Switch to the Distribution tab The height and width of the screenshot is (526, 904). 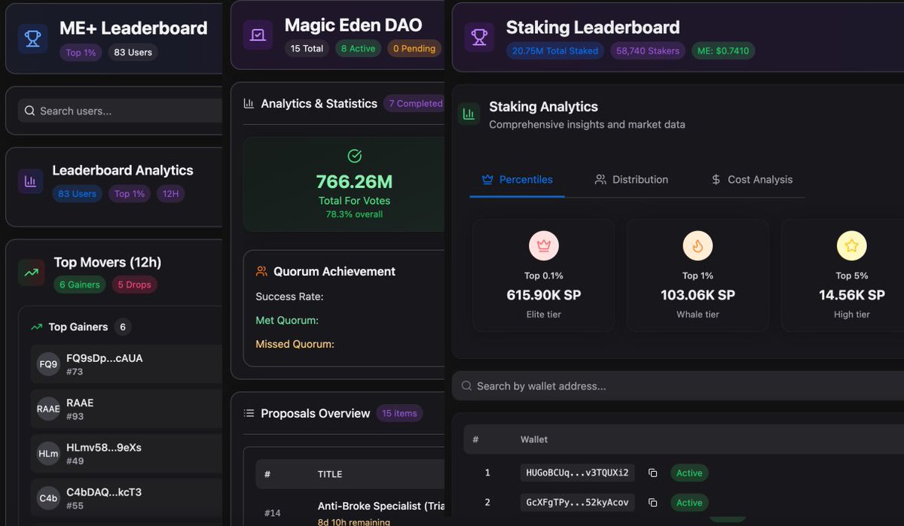click(x=631, y=180)
